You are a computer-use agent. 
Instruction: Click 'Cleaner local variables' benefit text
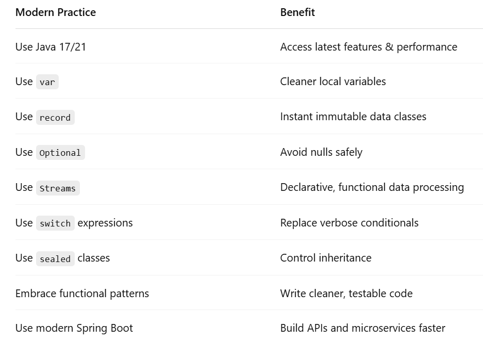(x=333, y=82)
